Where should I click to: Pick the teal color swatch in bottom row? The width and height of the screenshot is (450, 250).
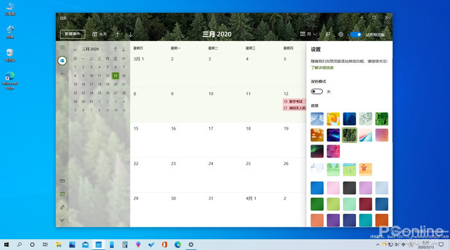tap(365, 220)
